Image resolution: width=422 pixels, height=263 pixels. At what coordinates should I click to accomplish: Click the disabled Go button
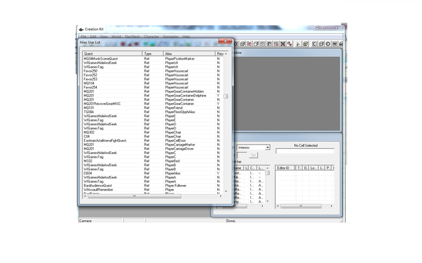[253, 155]
